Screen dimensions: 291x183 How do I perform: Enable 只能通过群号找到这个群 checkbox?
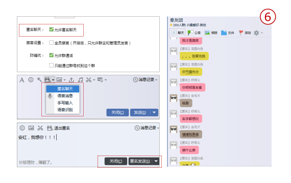tap(51, 65)
